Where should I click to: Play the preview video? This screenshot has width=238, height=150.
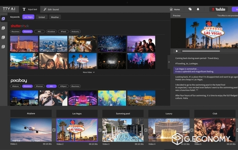click(177, 51)
